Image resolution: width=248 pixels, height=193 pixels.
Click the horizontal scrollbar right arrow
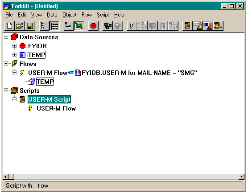[x=241, y=177]
